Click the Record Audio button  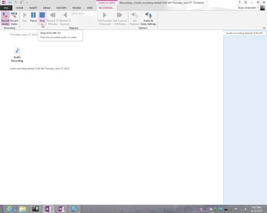coord(5,19)
